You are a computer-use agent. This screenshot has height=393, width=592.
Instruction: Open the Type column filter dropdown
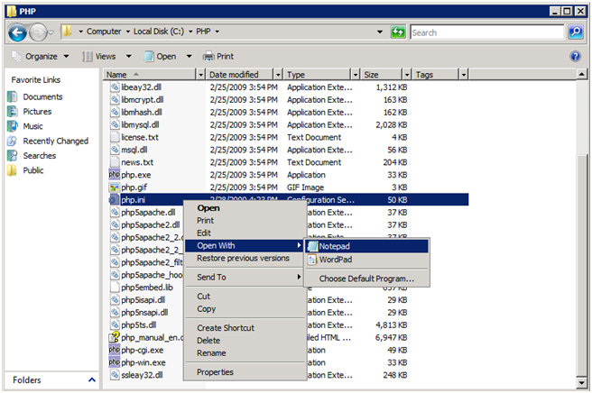[x=356, y=75]
